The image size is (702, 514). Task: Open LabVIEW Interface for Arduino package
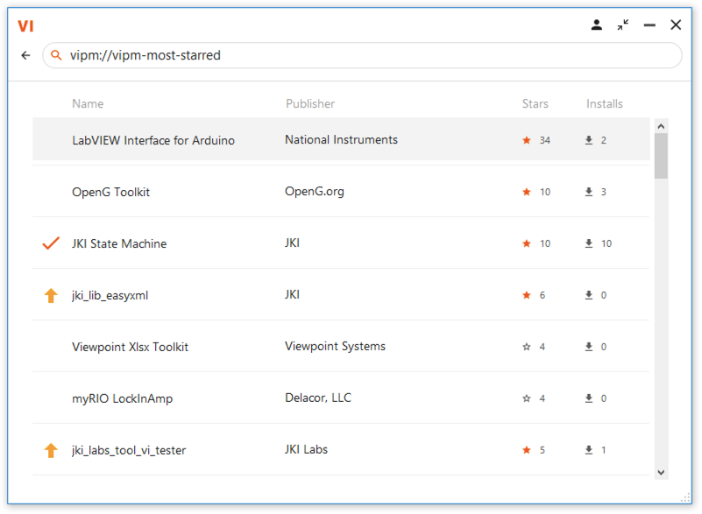pyautogui.click(x=153, y=140)
